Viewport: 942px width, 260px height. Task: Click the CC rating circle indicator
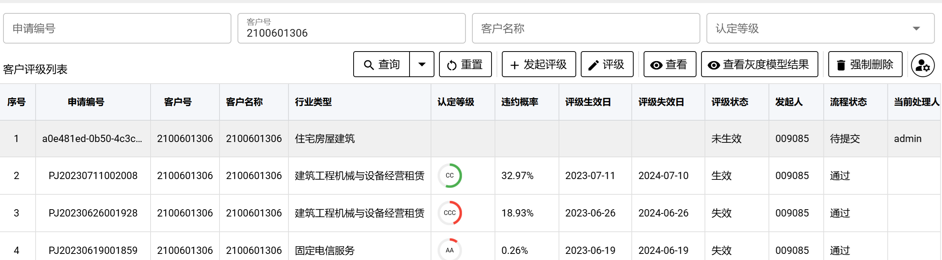coord(450,176)
